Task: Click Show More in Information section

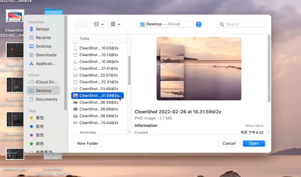Action: pyautogui.click(x=254, y=126)
